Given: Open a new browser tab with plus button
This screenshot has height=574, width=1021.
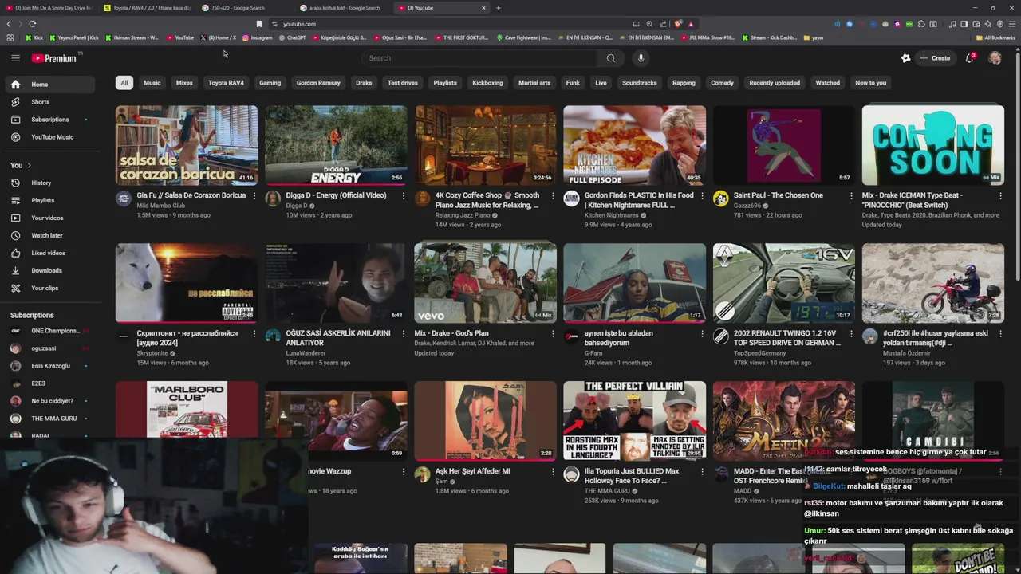Looking at the screenshot, I should click(x=499, y=8).
